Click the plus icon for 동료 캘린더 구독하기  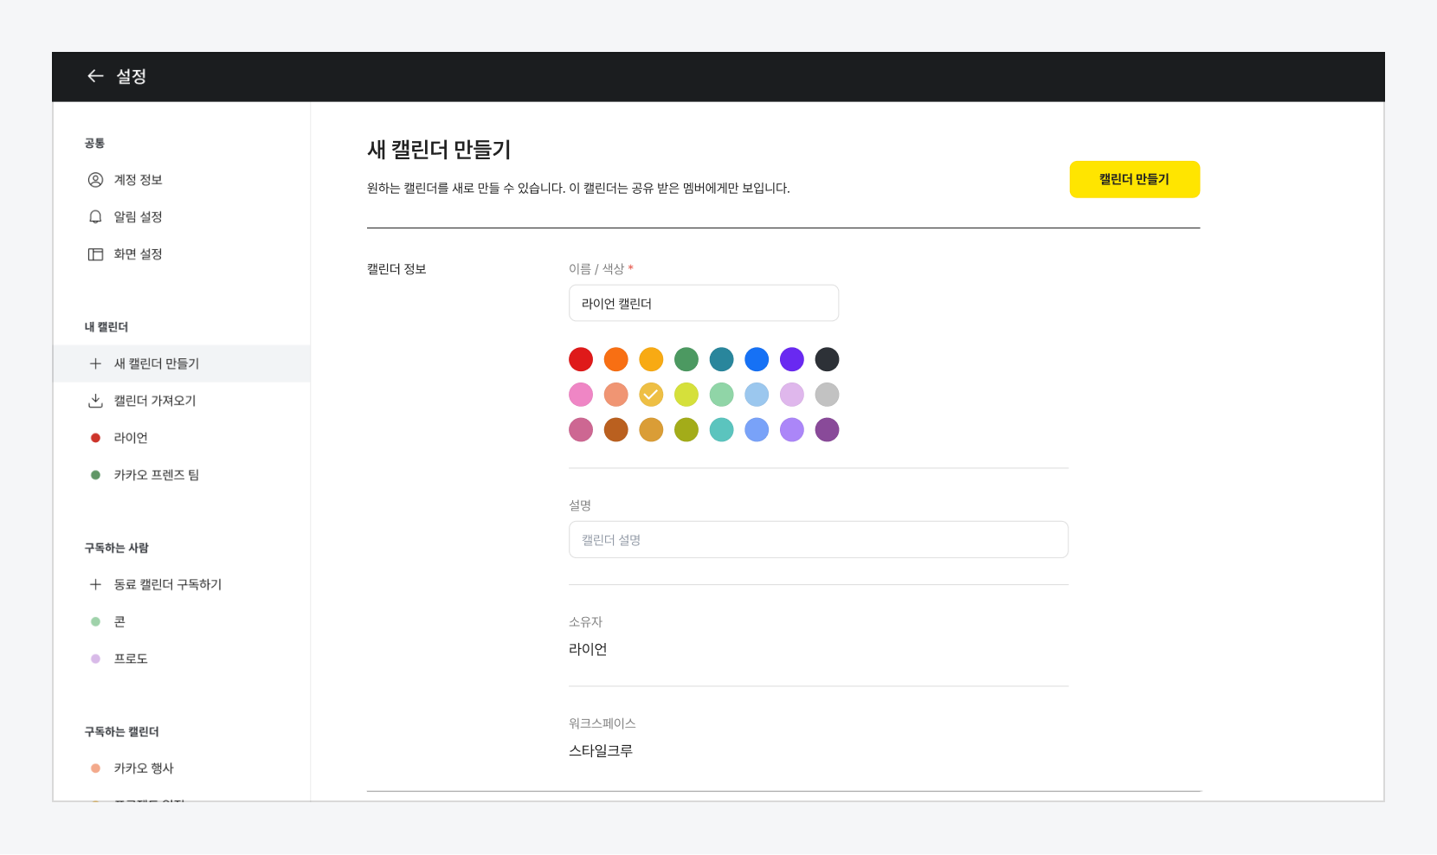[95, 585]
